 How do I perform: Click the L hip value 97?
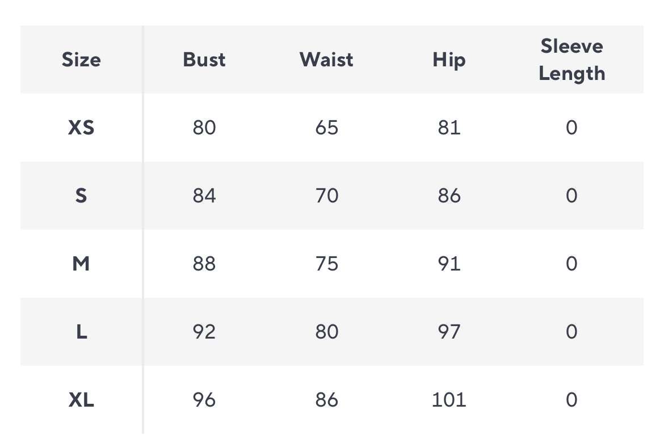(449, 332)
